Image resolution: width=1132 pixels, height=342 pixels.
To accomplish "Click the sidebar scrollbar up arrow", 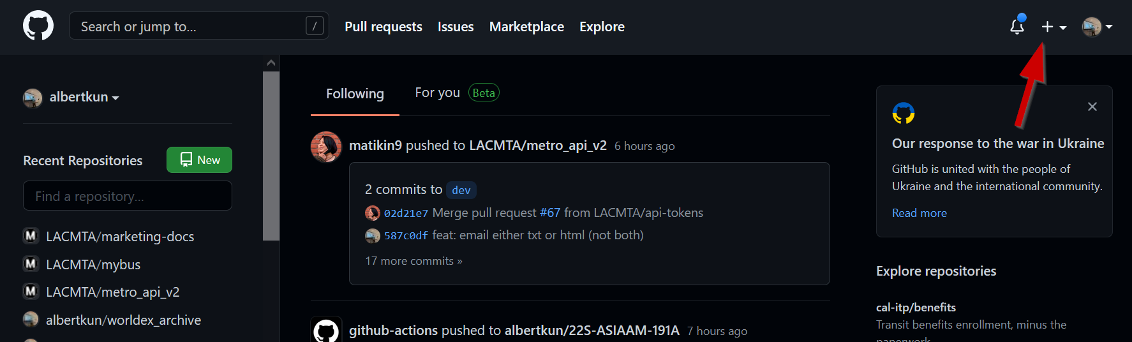I will point(271,63).
